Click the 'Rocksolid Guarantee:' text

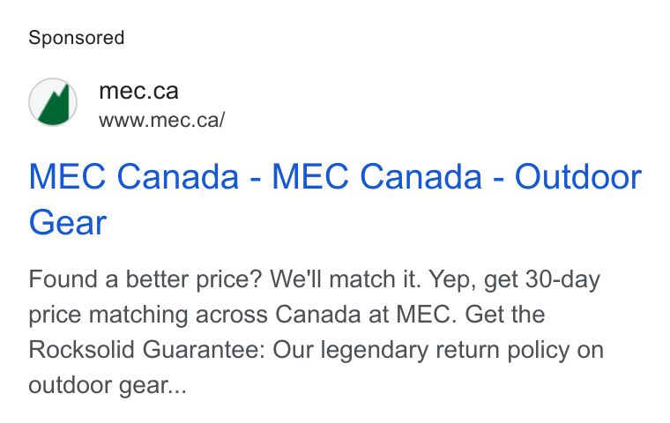click(147, 350)
